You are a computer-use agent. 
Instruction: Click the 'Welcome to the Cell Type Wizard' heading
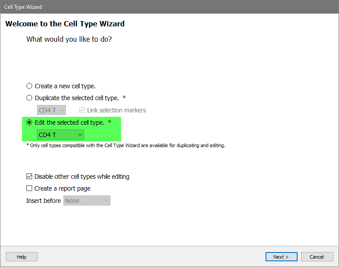tap(65, 24)
